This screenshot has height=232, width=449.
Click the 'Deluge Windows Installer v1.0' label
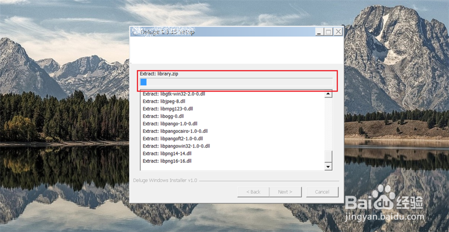[165, 180]
